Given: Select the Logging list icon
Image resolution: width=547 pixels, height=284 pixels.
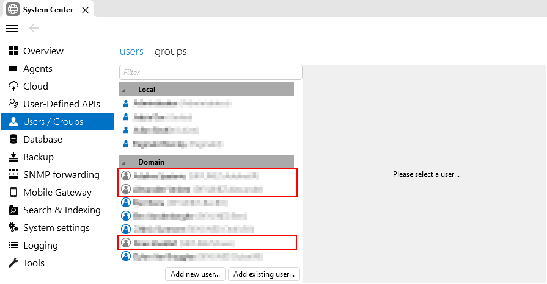Looking at the screenshot, I should (13, 246).
